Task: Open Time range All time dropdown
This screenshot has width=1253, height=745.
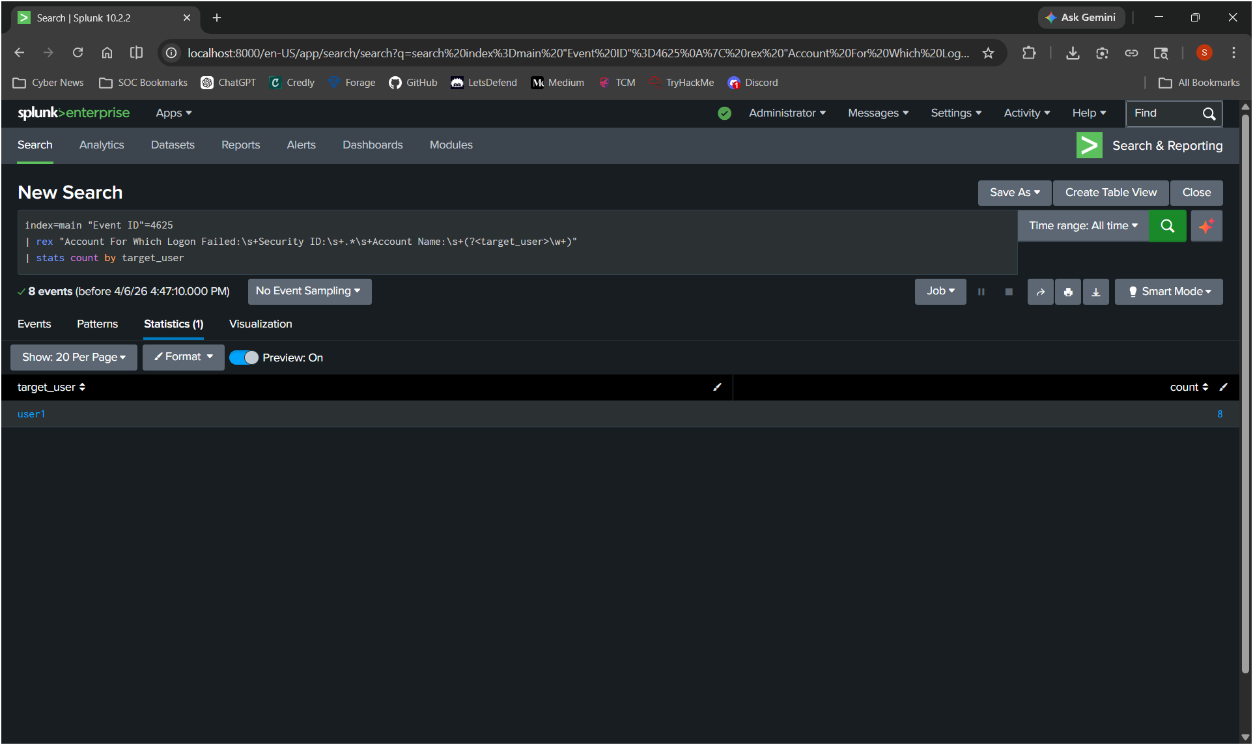Action: (x=1083, y=226)
